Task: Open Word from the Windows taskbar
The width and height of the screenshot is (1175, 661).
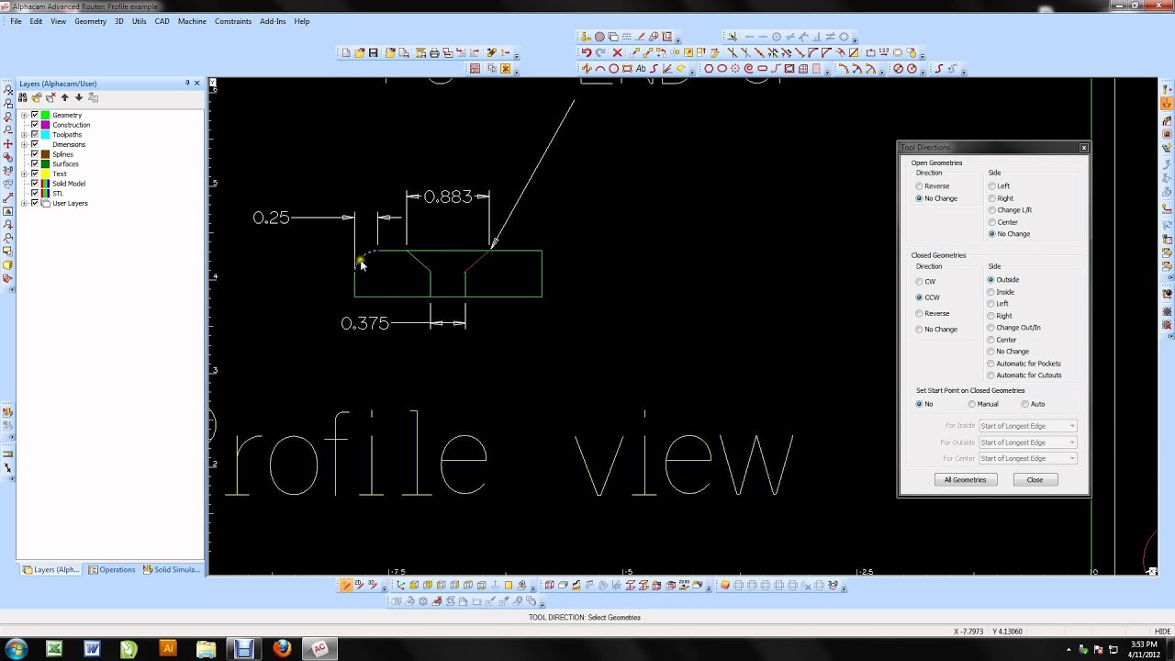Action: pos(92,649)
